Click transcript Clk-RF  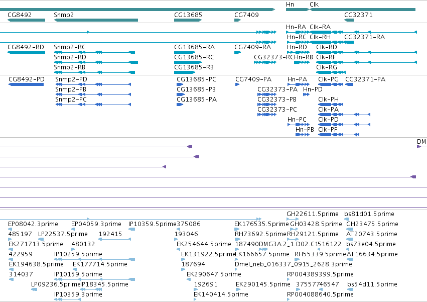[326, 57]
